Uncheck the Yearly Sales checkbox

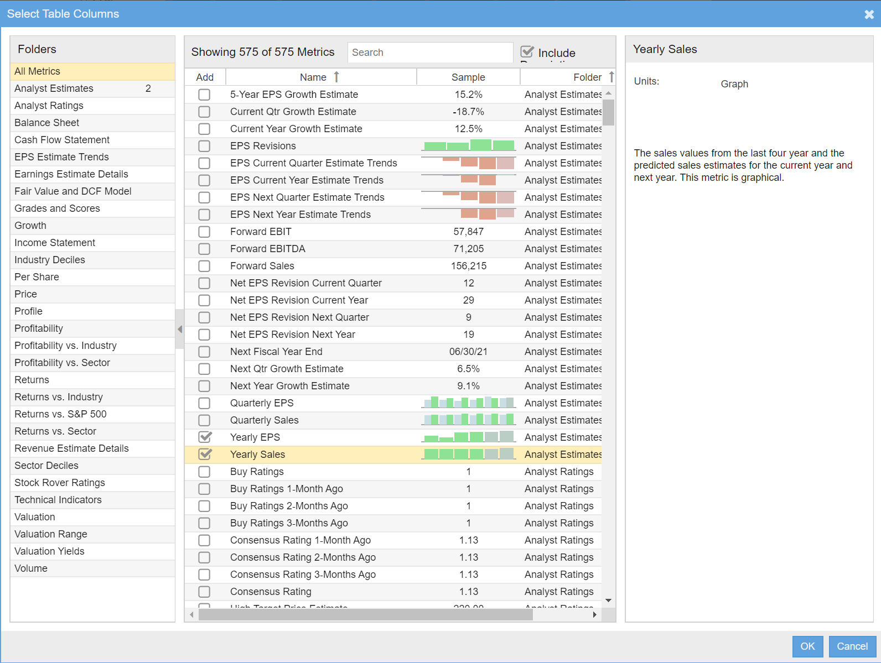(x=205, y=454)
